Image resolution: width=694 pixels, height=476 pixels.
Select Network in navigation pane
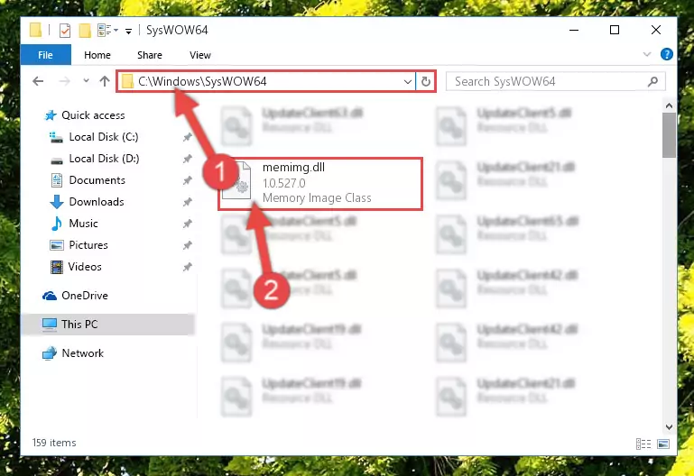[83, 353]
